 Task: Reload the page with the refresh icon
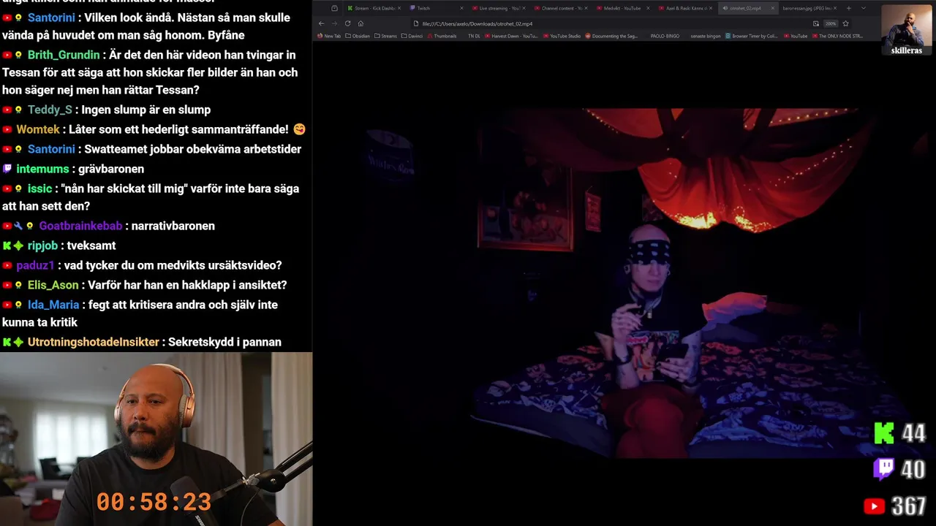(347, 23)
